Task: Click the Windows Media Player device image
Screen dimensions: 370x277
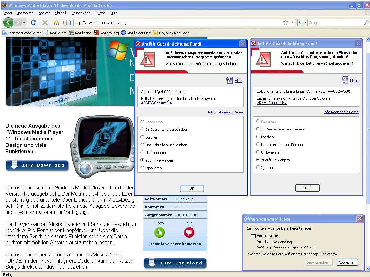Action: pos(103,147)
